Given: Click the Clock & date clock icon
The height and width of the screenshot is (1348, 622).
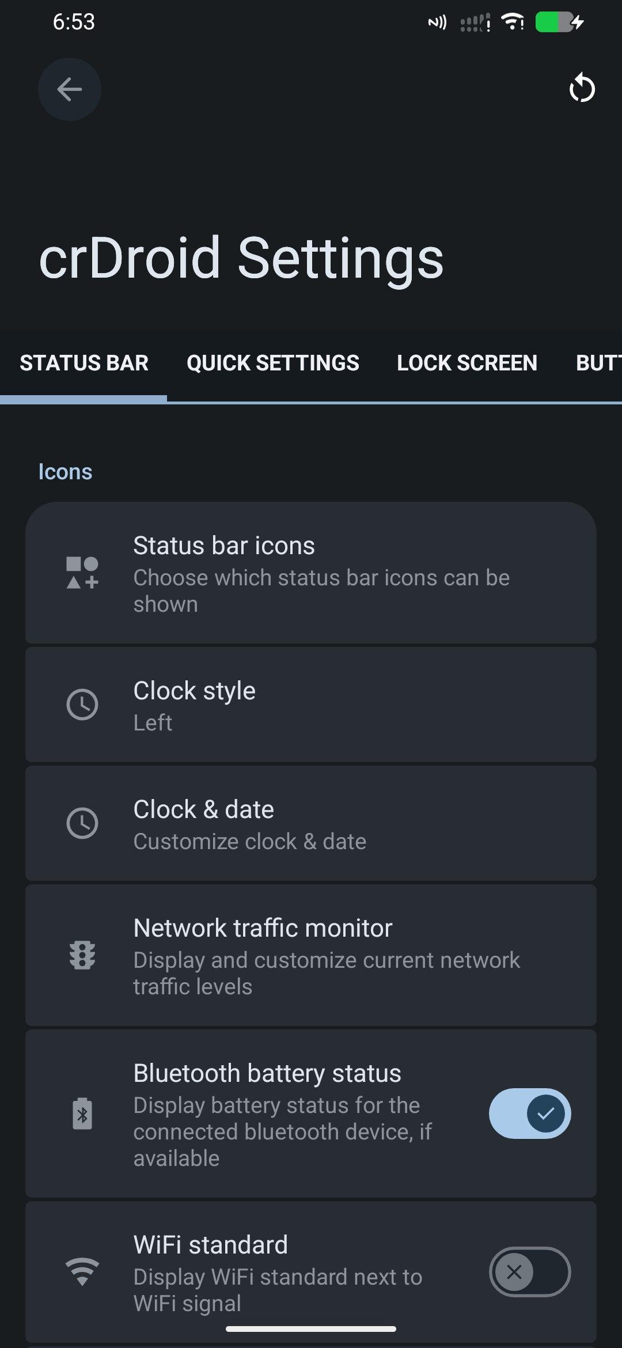Looking at the screenshot, I should point(82,823).
